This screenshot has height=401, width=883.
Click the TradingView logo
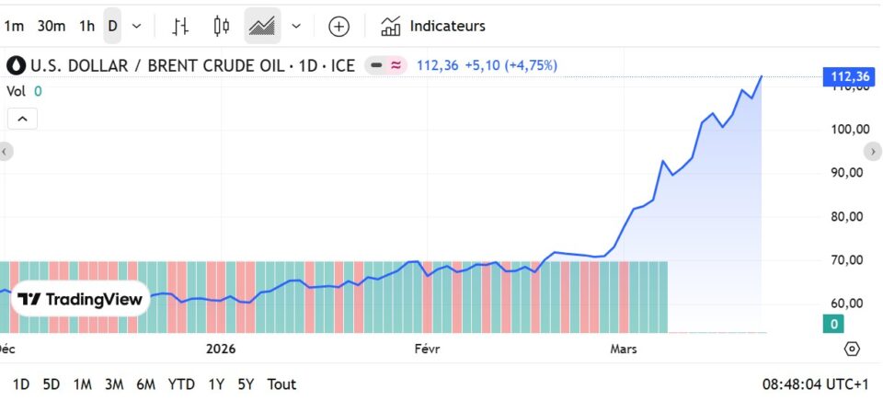coord(81,299)
